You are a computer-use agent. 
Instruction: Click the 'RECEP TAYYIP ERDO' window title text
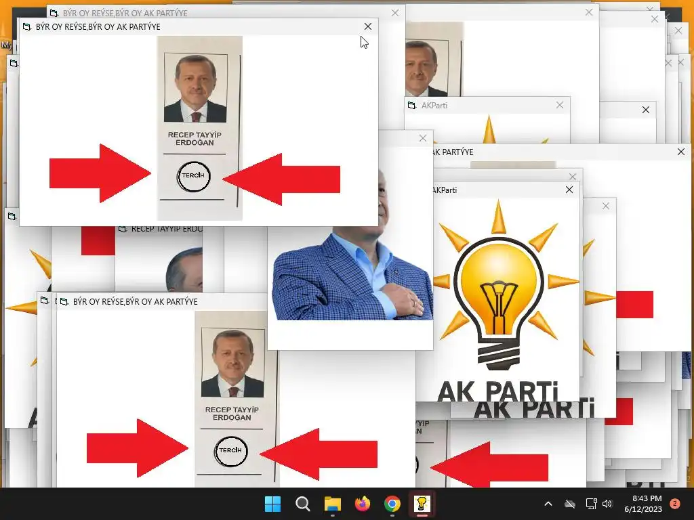click(167, 229)
